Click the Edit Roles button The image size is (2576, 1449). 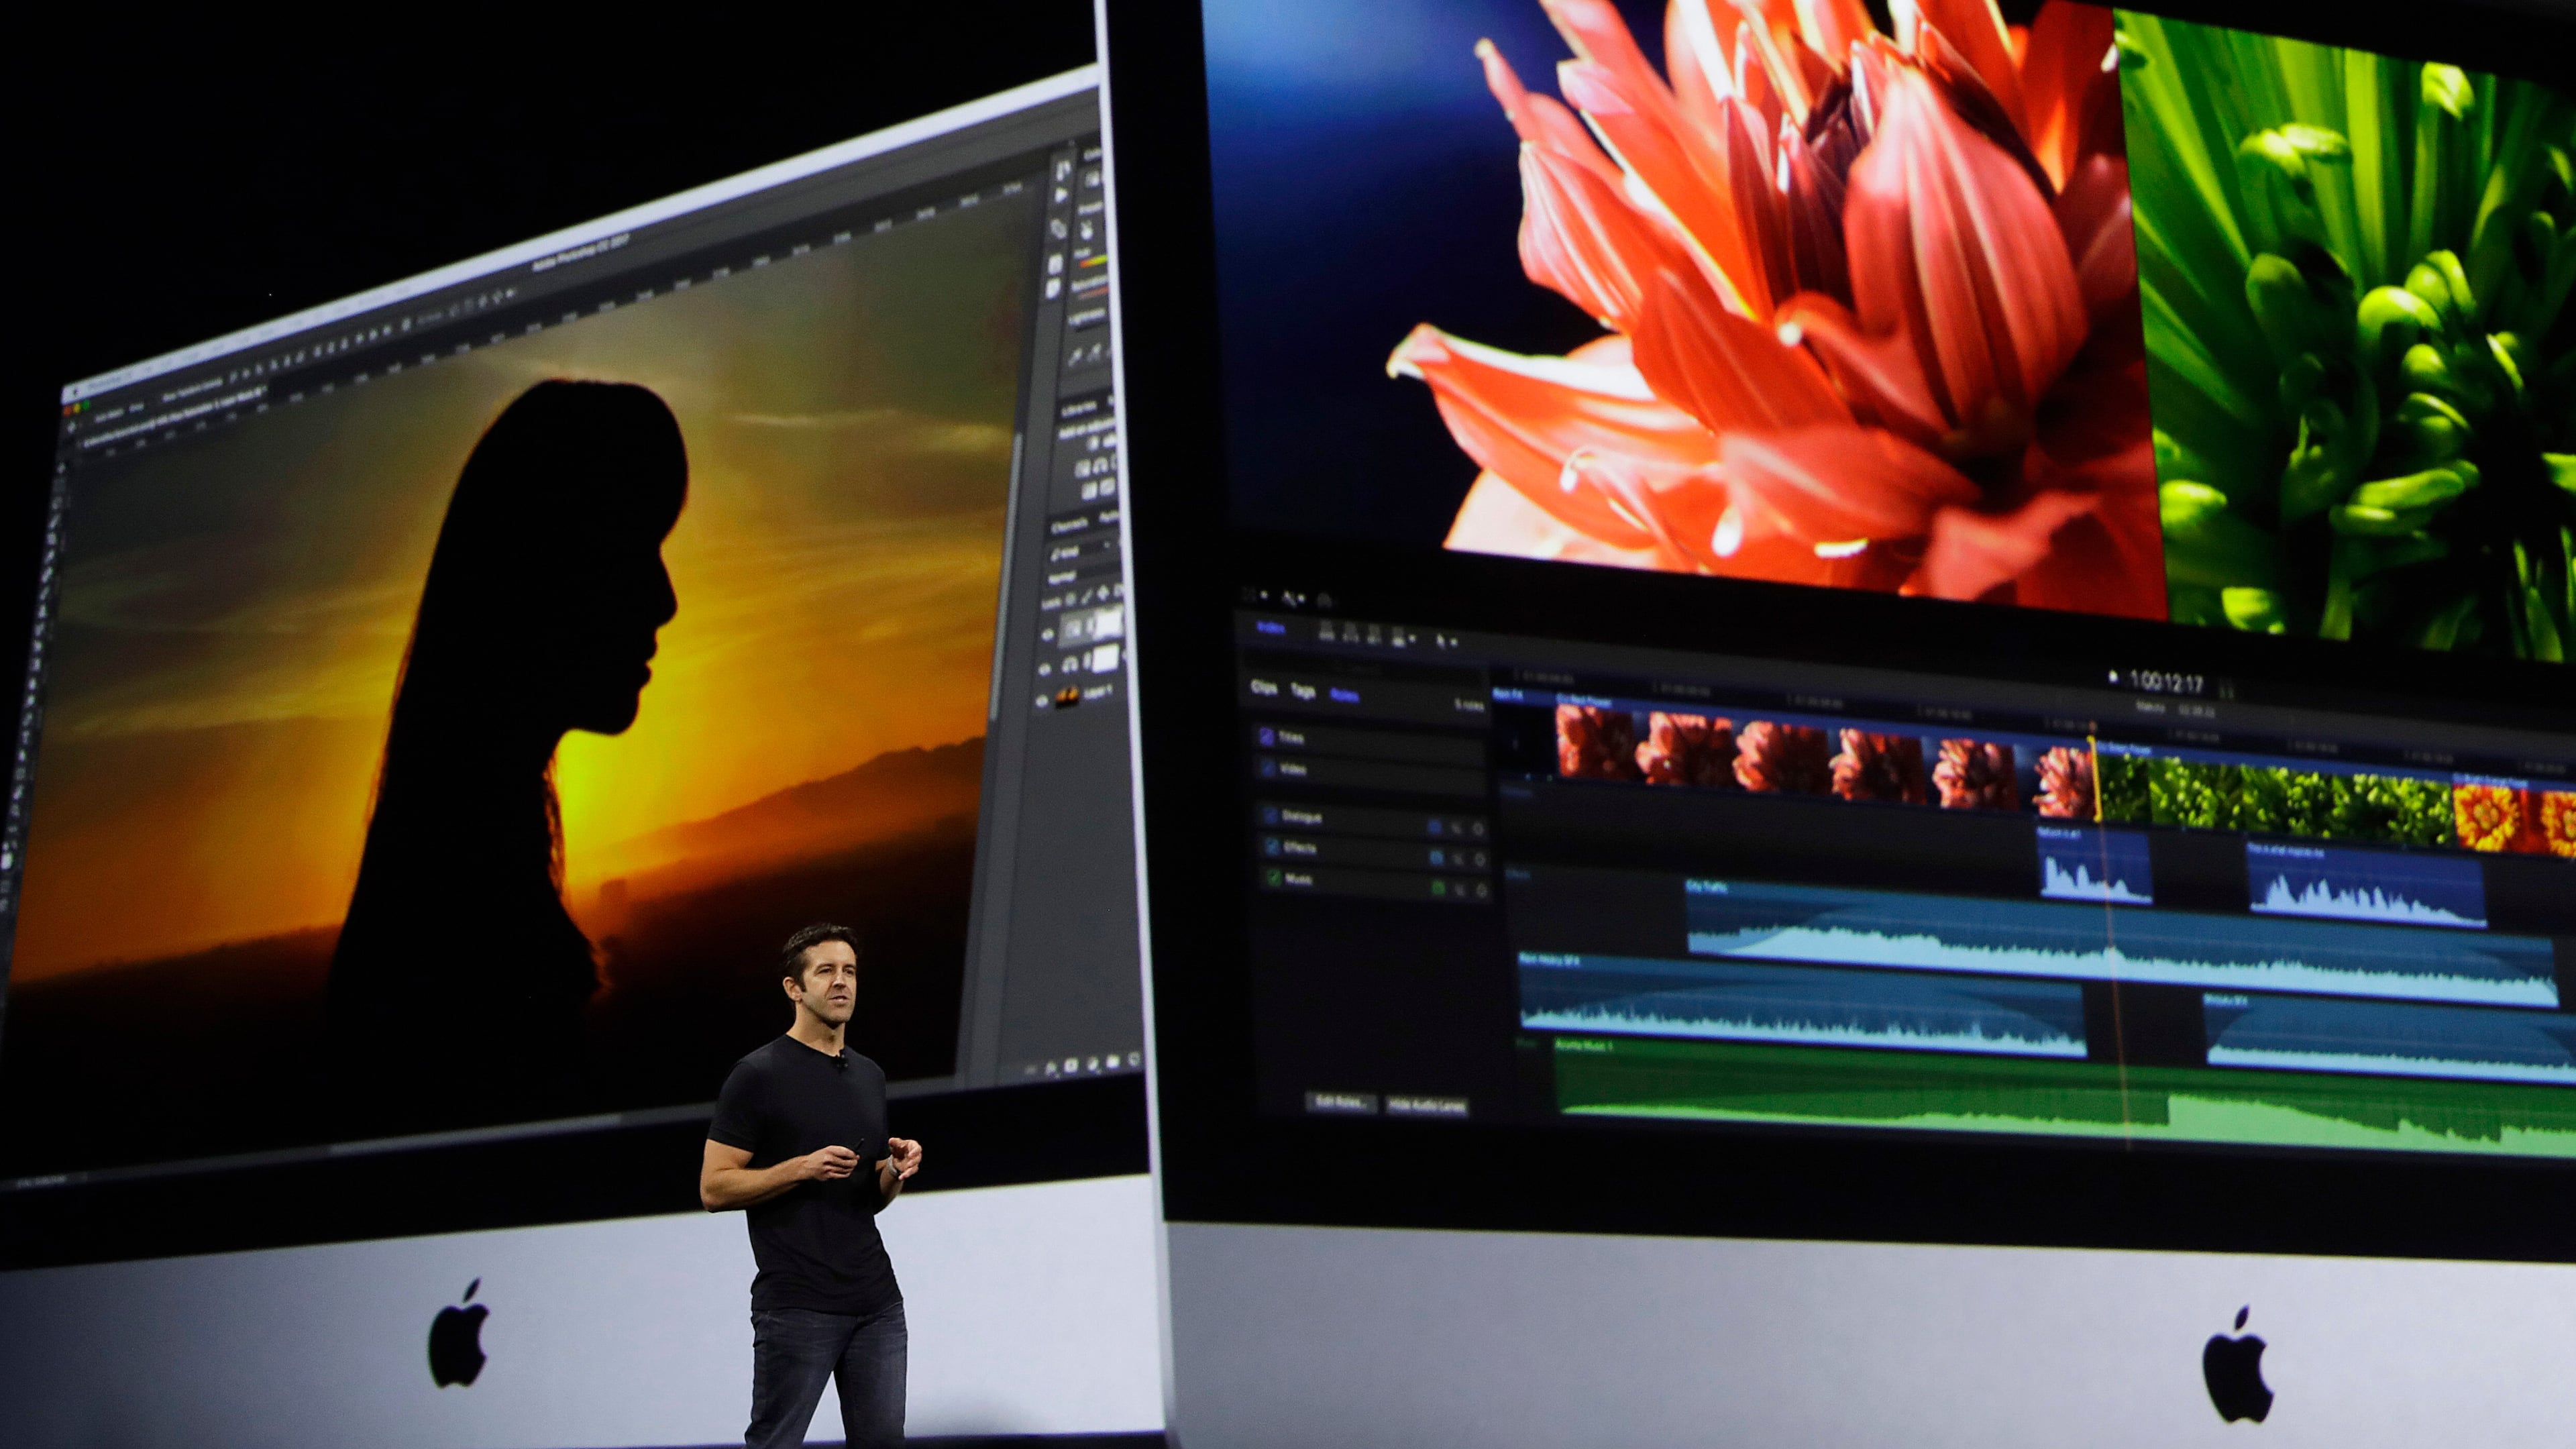1340,1102
